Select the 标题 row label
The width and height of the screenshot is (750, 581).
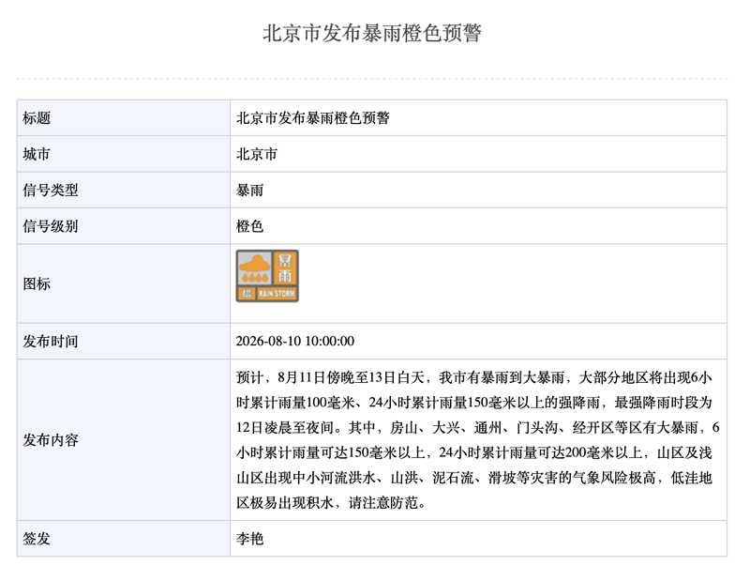point(37,118)
